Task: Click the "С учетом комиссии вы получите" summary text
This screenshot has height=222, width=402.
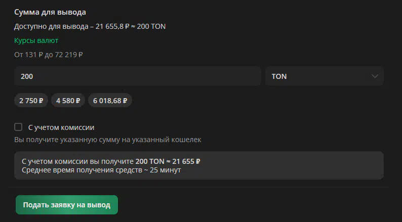Action: point(78,161)
